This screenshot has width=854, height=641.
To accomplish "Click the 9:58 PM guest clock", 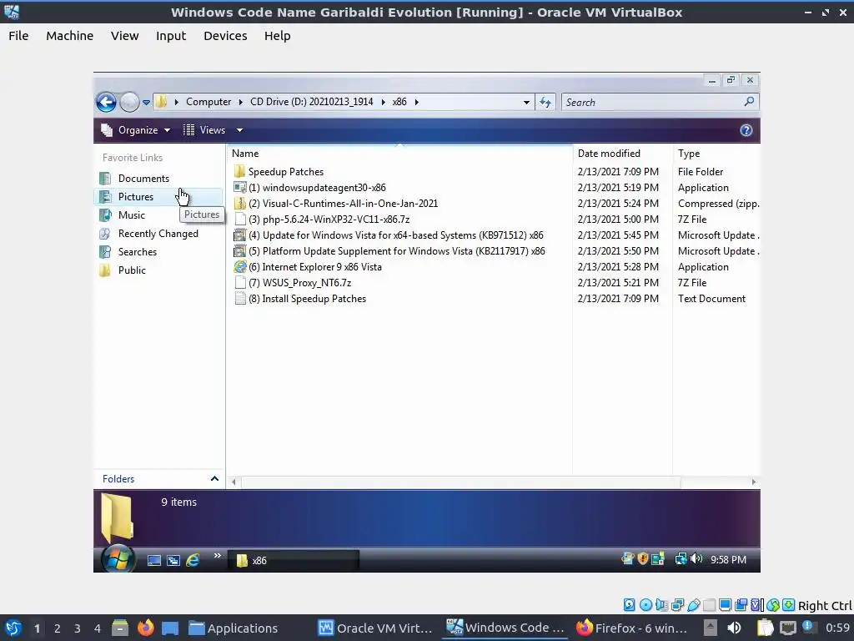I will pyautogui.click(x=728, y=560).
